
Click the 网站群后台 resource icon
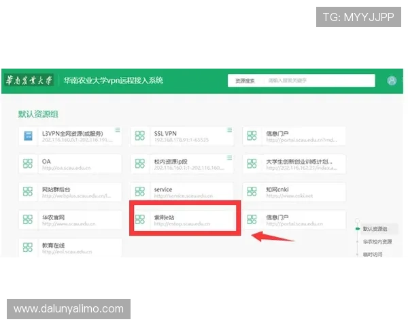(x=29, y=192)
